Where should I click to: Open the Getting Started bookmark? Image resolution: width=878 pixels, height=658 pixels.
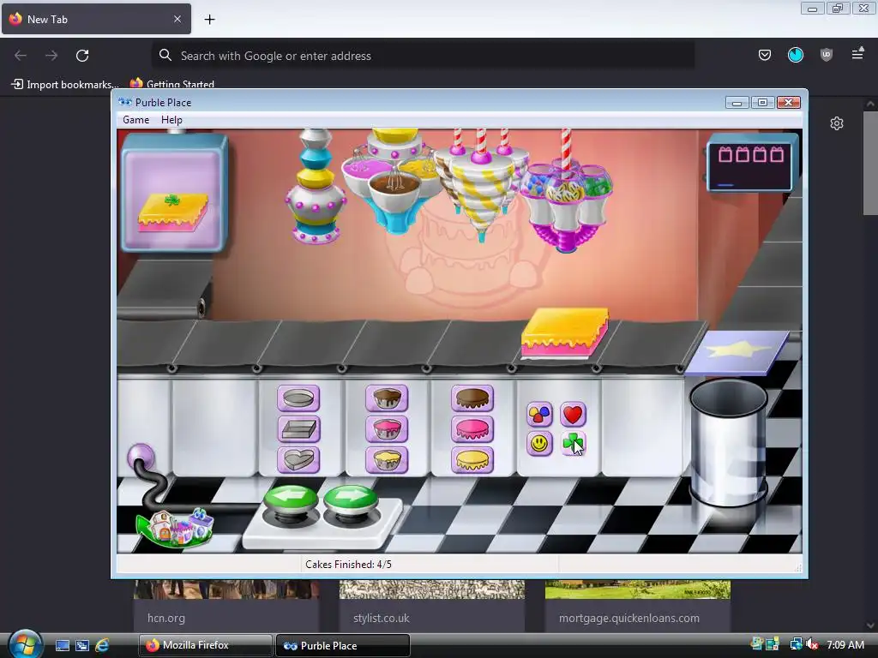click(171, 84)
